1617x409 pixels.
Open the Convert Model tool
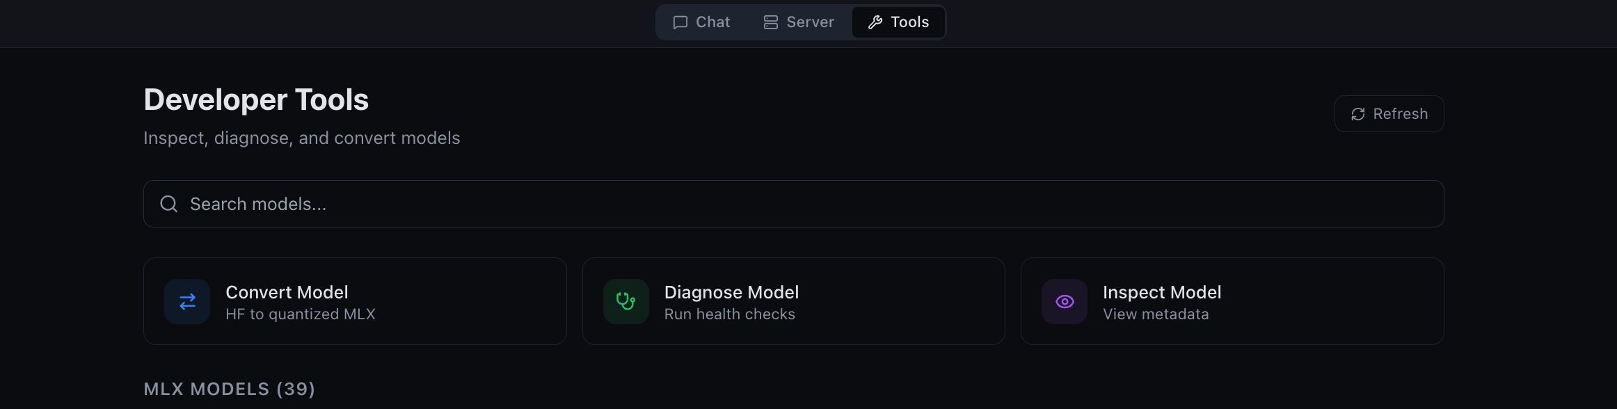click(355, 300)
